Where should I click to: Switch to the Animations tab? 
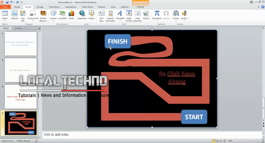71,7
